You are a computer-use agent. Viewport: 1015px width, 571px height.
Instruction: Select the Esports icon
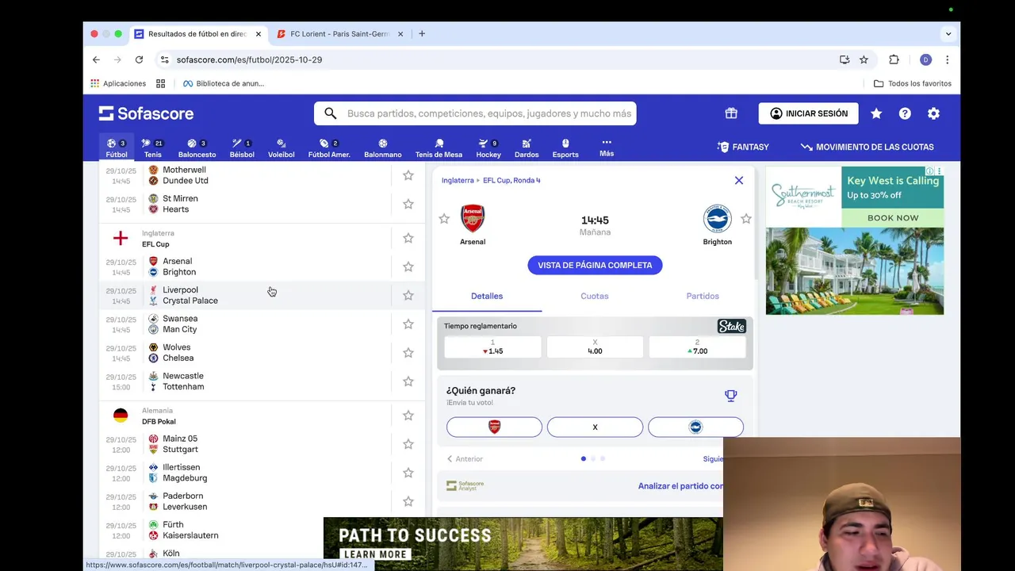[565, 148]
